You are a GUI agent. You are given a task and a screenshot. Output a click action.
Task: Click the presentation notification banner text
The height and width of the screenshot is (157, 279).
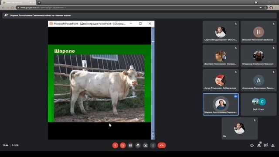click(x=41, y=16)
